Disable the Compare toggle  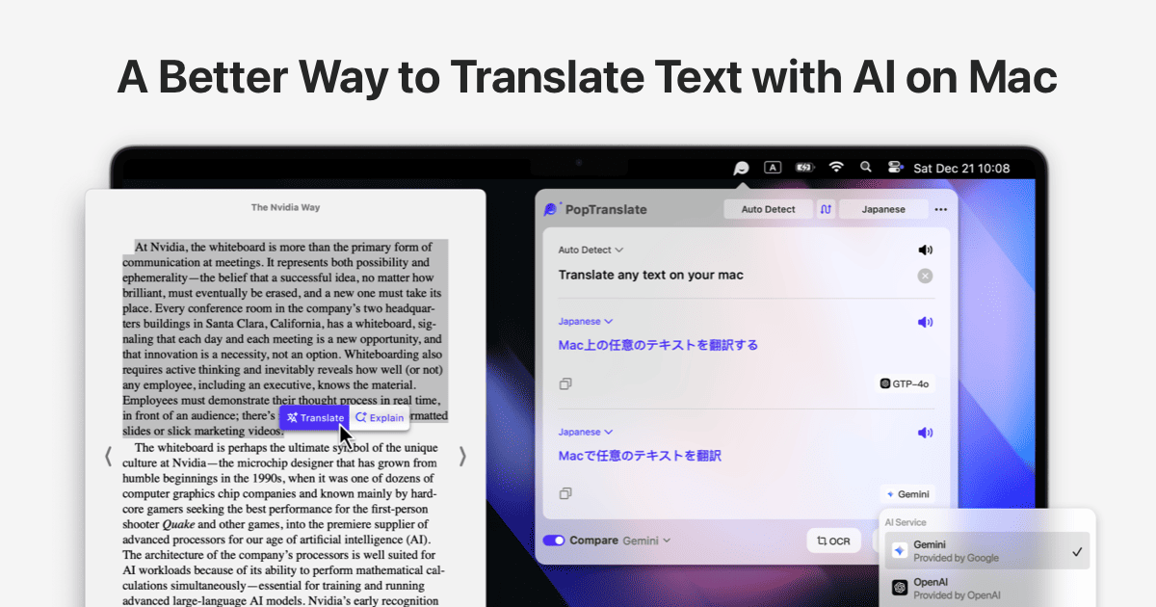point(553,541)
